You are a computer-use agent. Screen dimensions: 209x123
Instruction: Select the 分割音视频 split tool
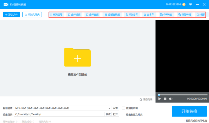click(112, 14)
